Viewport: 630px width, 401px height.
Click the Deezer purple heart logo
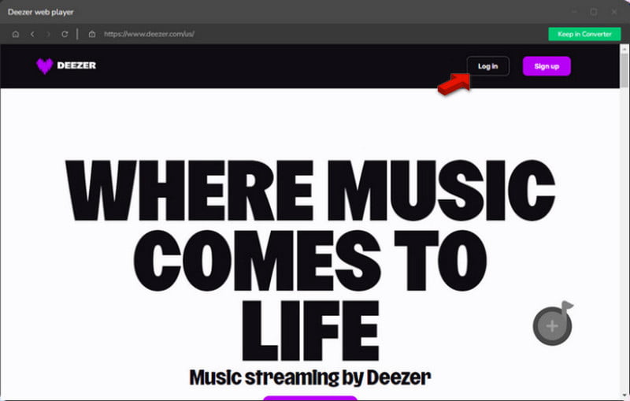(x=45, y=66)
